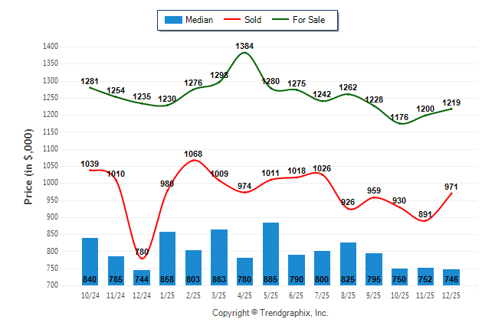Click the 8/25 median bar labeled 825
The height and width of the screenshot is (332, 495).
tap(348, 263)
